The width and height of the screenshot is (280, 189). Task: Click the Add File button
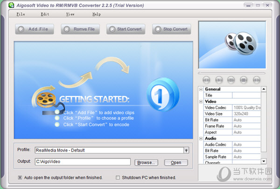[x=35, y=29]
